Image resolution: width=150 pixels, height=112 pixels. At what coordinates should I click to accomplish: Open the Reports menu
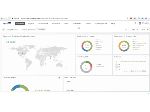pos(88,24)
